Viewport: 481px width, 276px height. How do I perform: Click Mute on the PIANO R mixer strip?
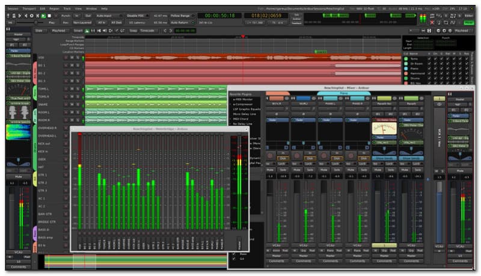[351, 170]
